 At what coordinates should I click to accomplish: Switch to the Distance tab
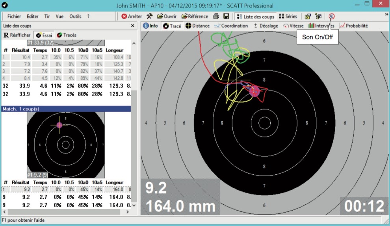tap(197, 26)
